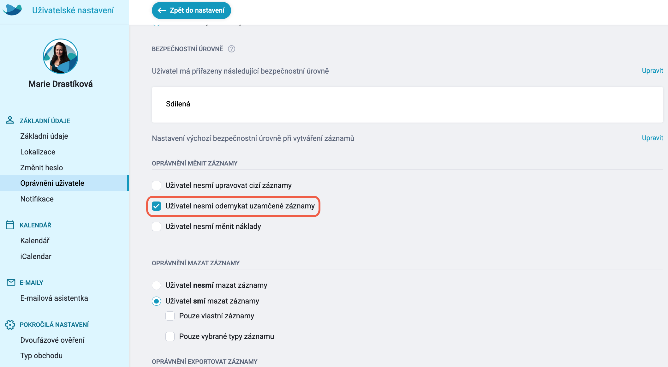
Task: Uncheck Uživatel nesmí odemykat uzamčené záznamy
Action: [156, 206]
